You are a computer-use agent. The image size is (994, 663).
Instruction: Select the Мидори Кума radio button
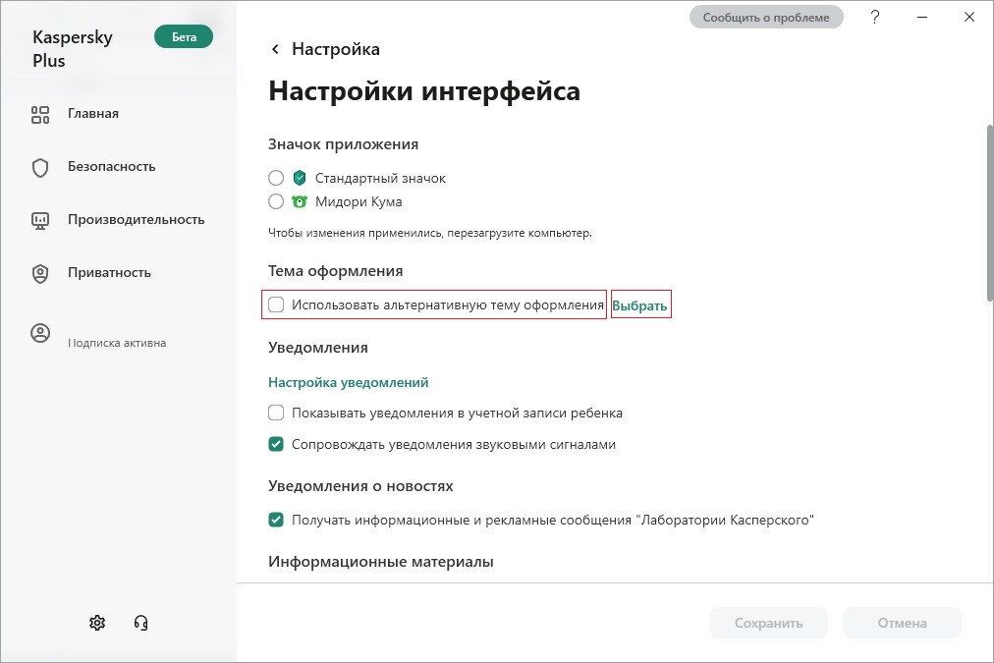276,201
